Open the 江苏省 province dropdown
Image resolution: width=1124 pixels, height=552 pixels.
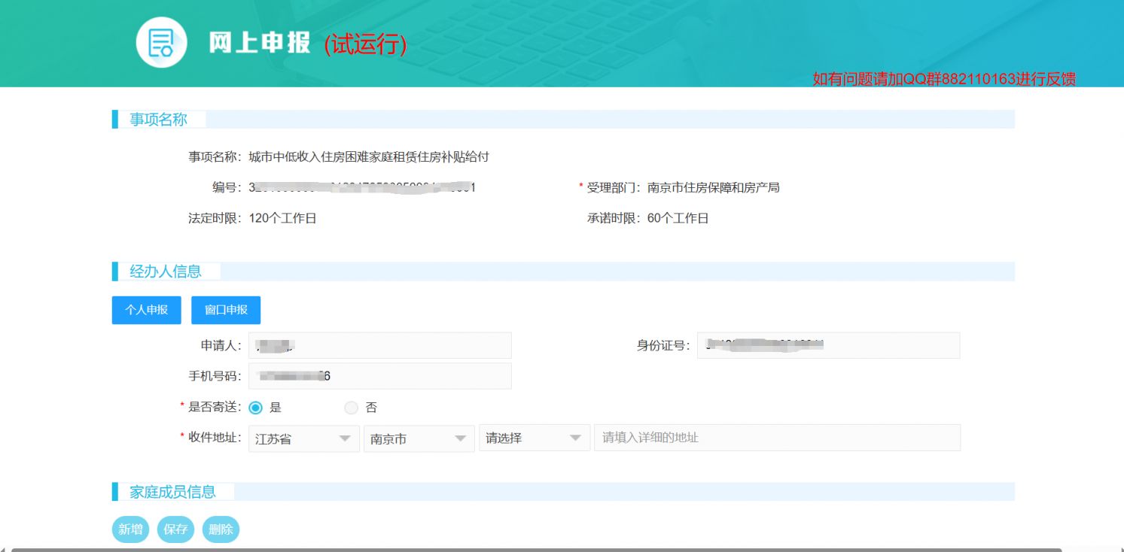click(x=304, y=438)
